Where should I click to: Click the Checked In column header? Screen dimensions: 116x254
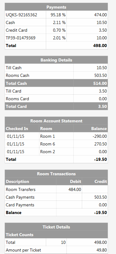click(17, 129)
